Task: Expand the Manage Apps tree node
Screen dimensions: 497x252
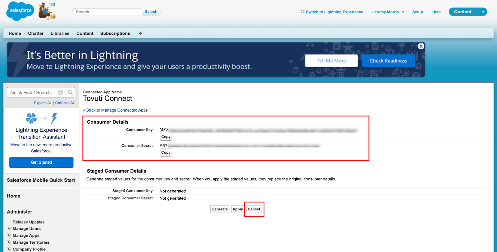Action: 9,235
